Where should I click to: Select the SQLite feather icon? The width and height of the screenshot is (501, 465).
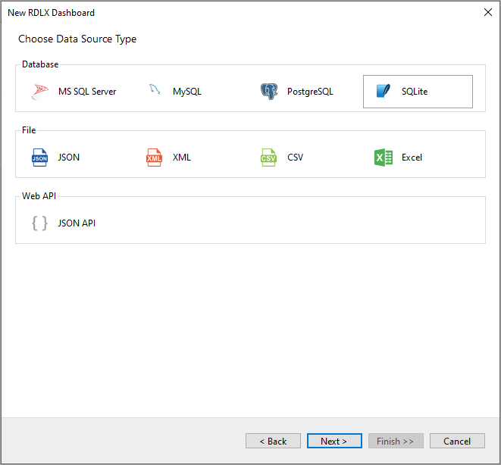(383, 92)
